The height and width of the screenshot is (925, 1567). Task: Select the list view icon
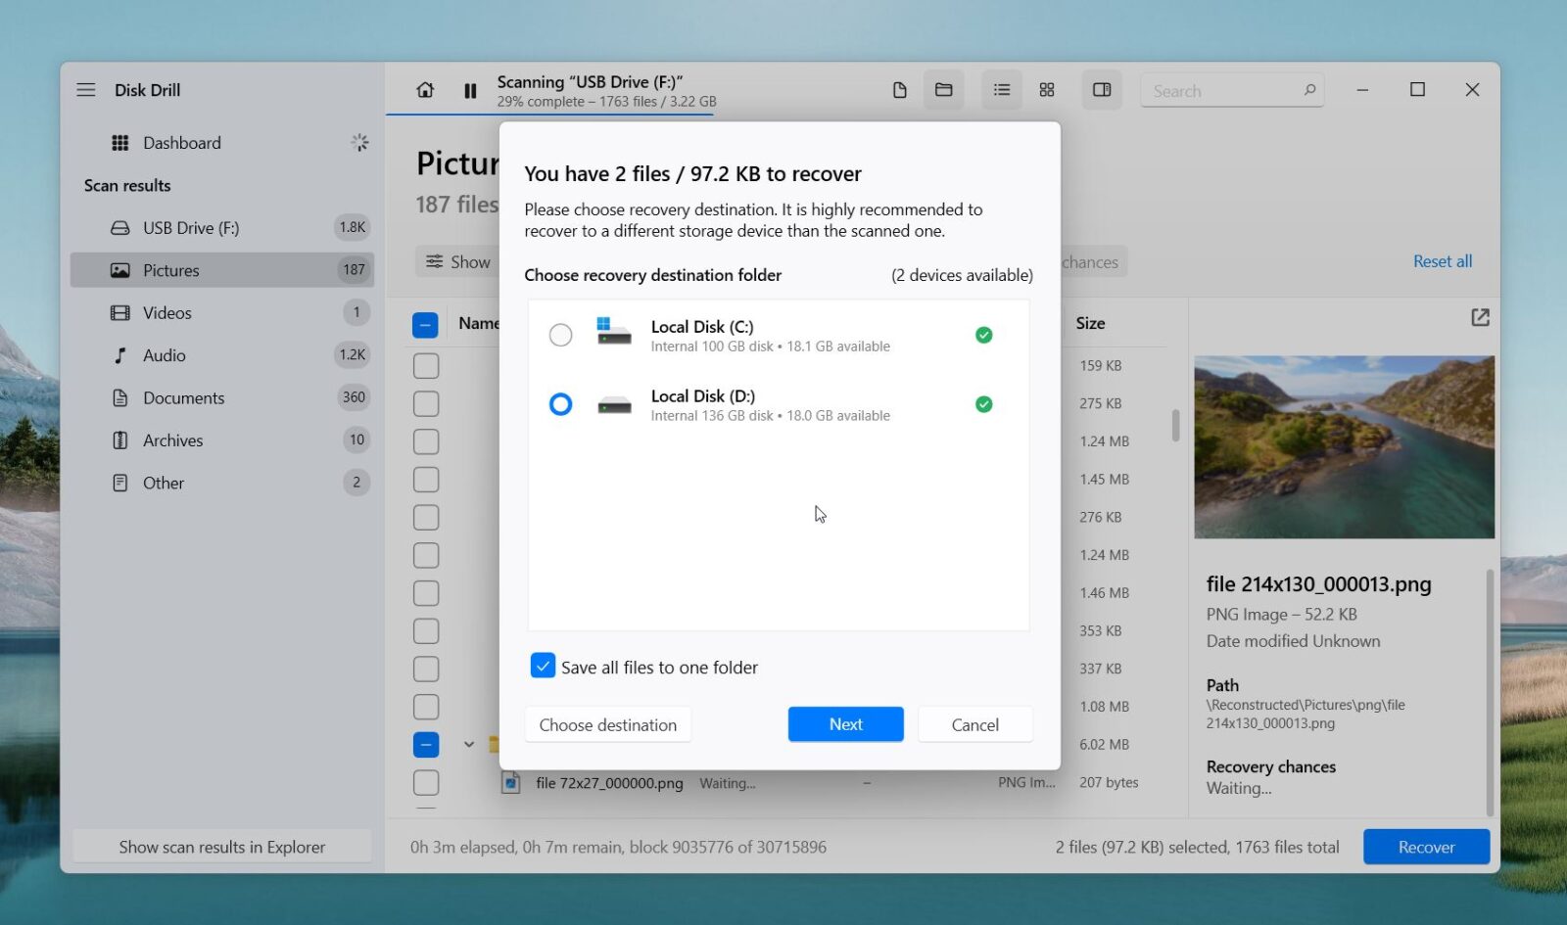(x=1001, y=90)
